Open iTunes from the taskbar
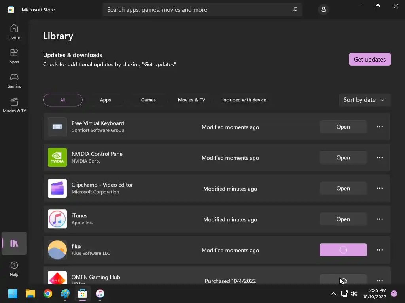 click(100, 294)
